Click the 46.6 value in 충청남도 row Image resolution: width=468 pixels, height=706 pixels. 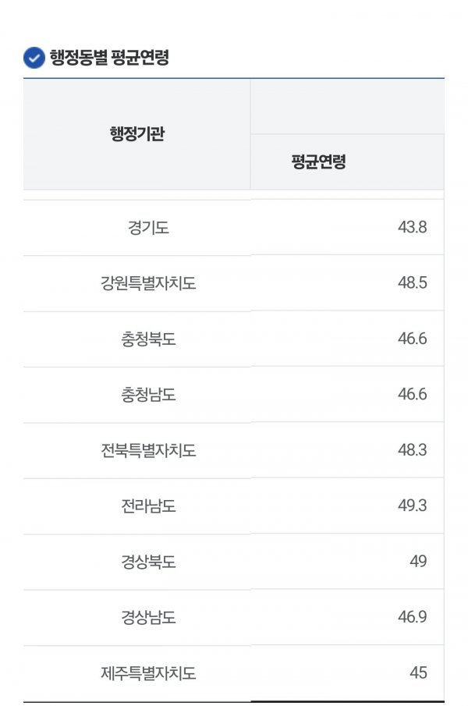[412, 394]
